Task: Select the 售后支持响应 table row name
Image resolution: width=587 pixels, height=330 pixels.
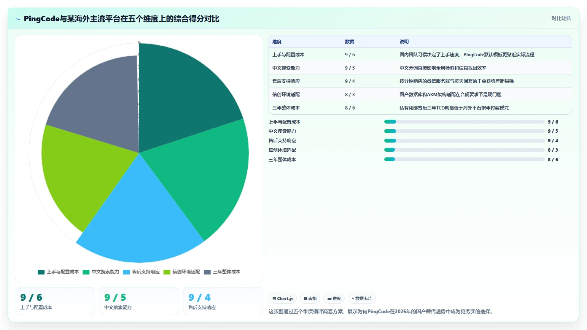Action: (286, 81)
